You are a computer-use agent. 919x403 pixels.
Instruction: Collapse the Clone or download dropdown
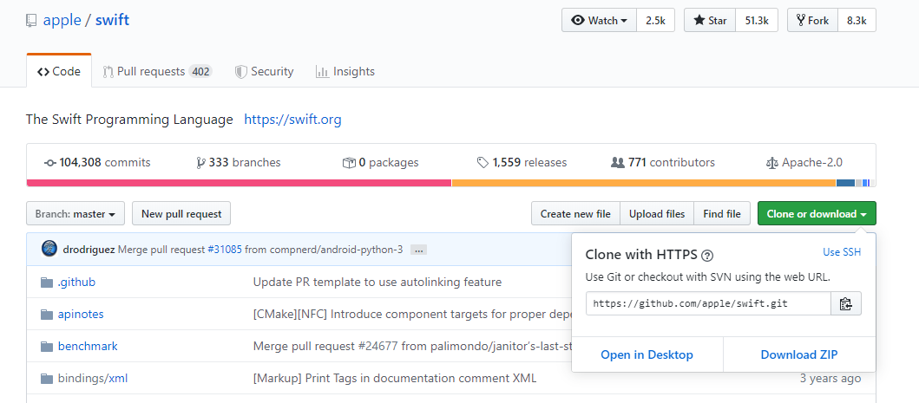point(816,213)
